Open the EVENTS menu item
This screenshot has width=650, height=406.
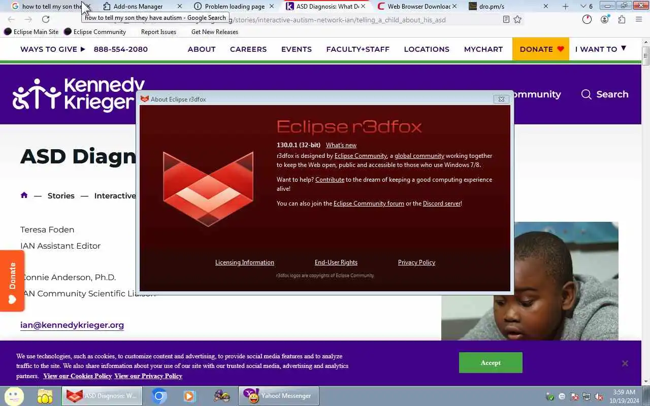(x=297, y=49)
